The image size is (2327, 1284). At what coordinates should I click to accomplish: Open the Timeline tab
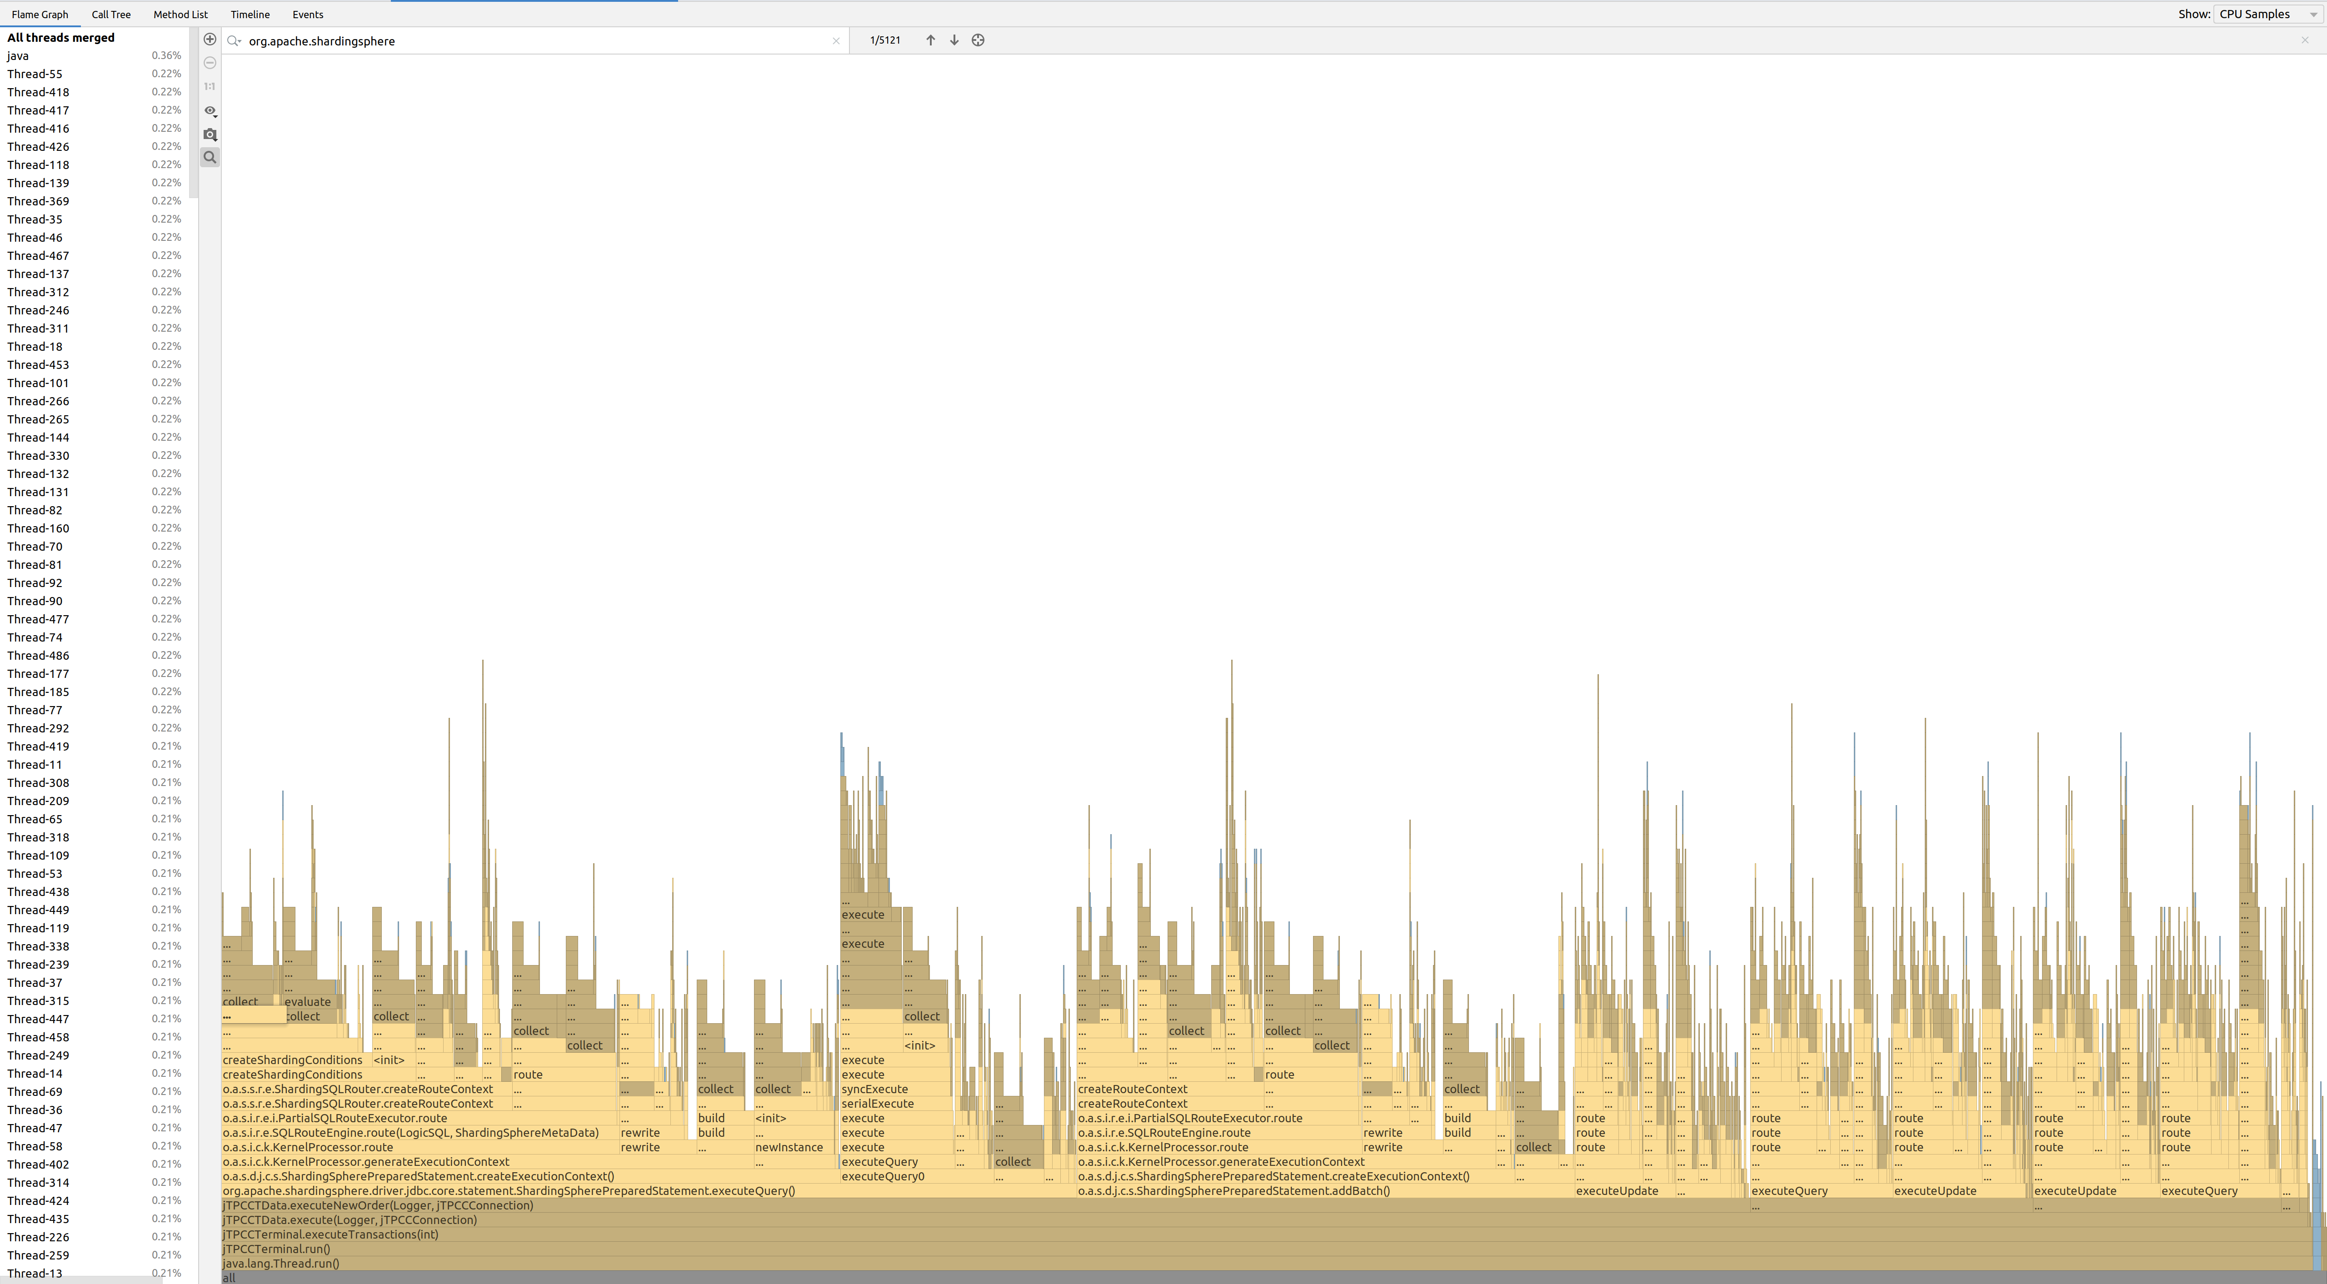click(250, 15)
